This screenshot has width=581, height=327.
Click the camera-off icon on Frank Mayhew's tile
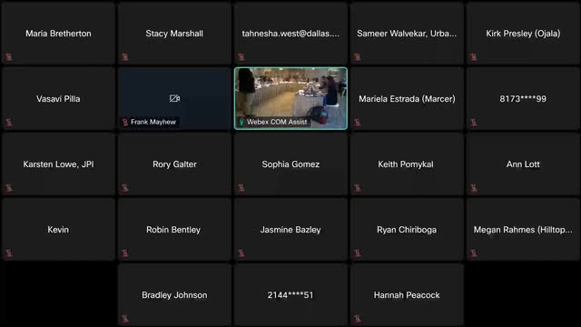click(x=174, y=98)
